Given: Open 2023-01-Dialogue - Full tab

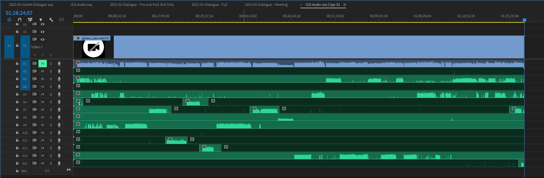Looking at the screenshot, I should [209, 5].
